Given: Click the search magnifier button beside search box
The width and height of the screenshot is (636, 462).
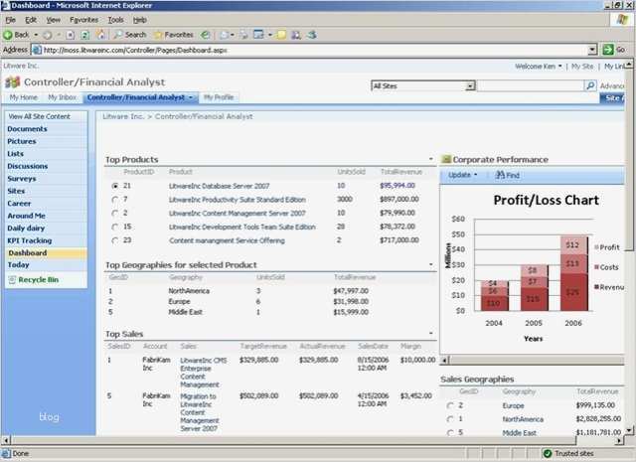Looking at the screenshot, I should point(590,85).
